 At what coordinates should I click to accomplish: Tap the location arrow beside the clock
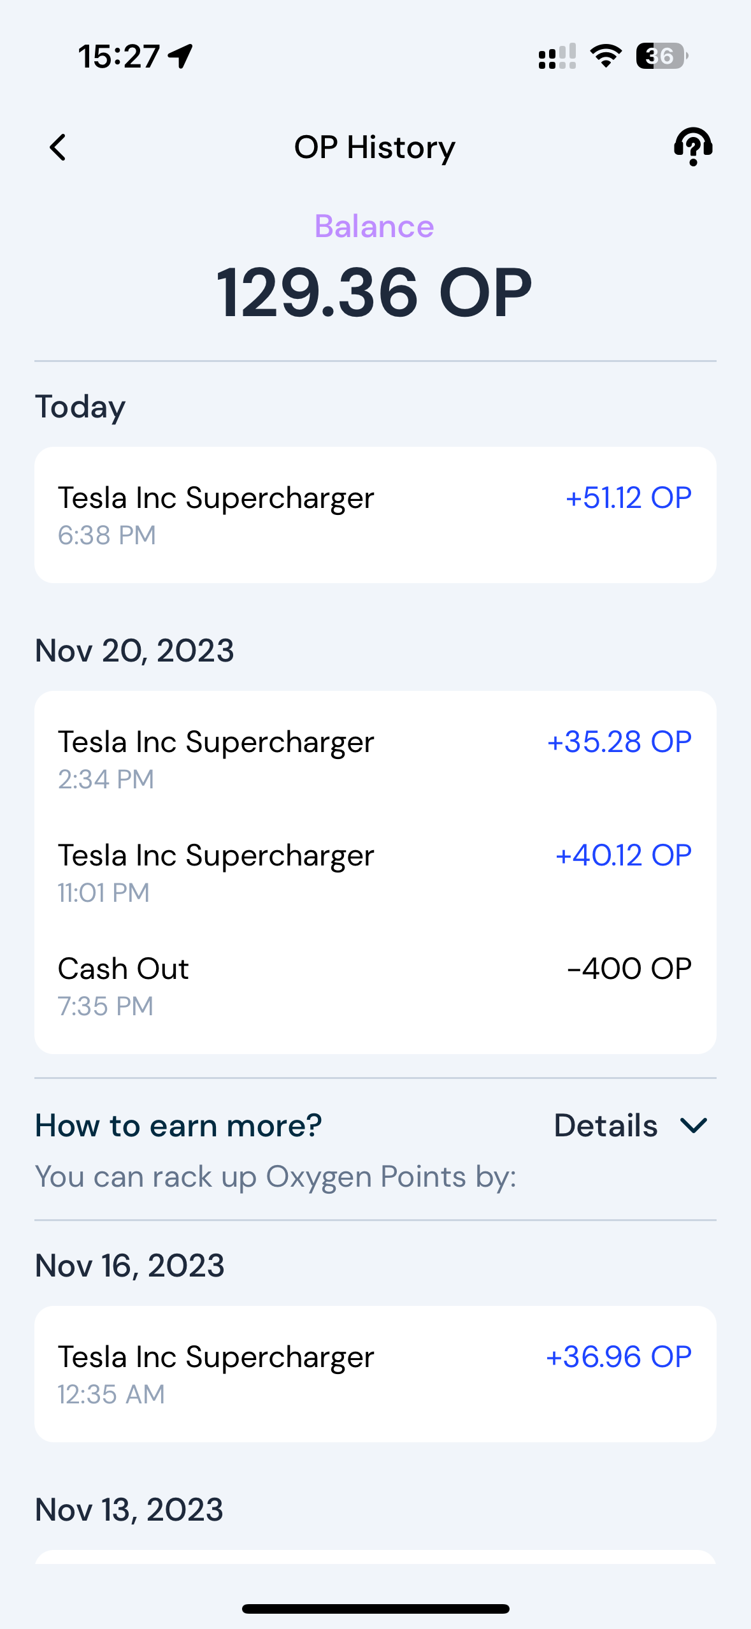tap(180, 56)
